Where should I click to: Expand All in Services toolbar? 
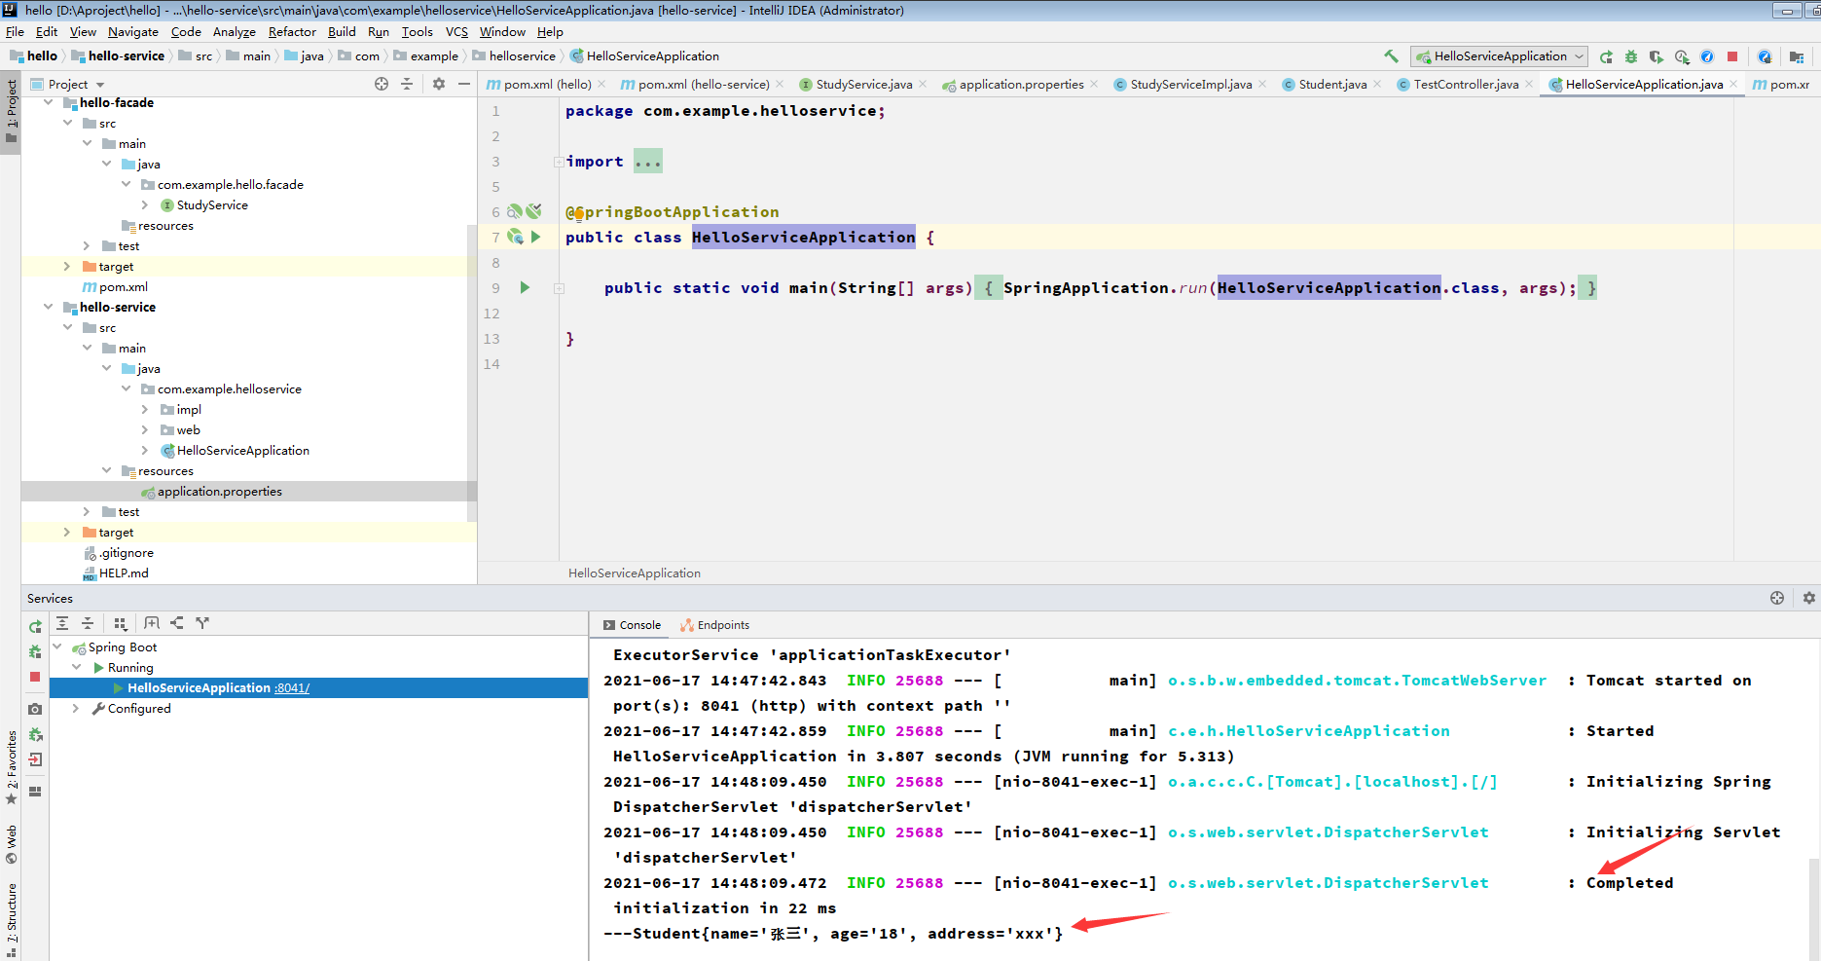pos(62,623)
